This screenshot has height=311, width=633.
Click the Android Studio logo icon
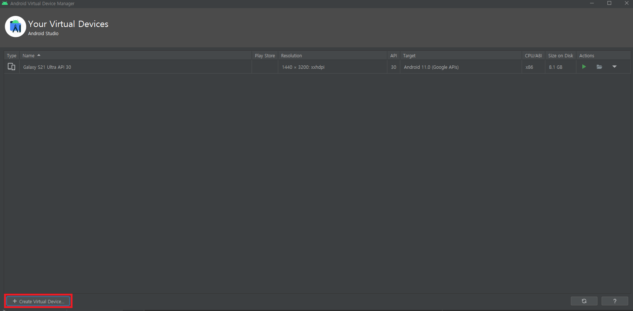point(16,27)
